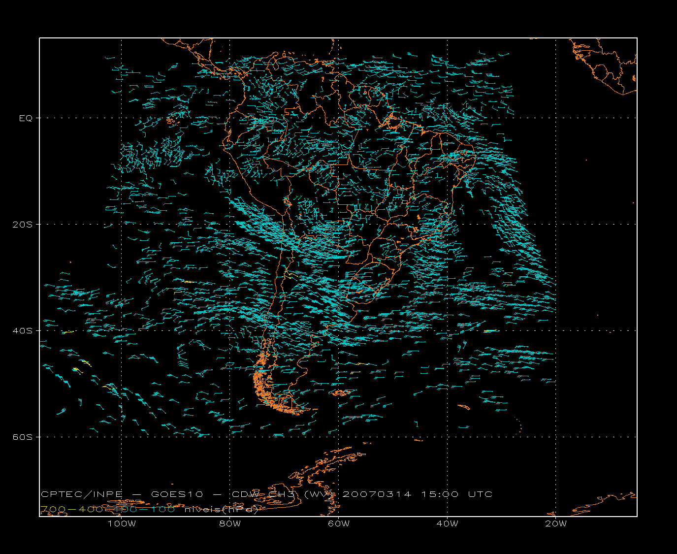Click the 40S latitude label
The image size is (677, 554).
point(22,330)
